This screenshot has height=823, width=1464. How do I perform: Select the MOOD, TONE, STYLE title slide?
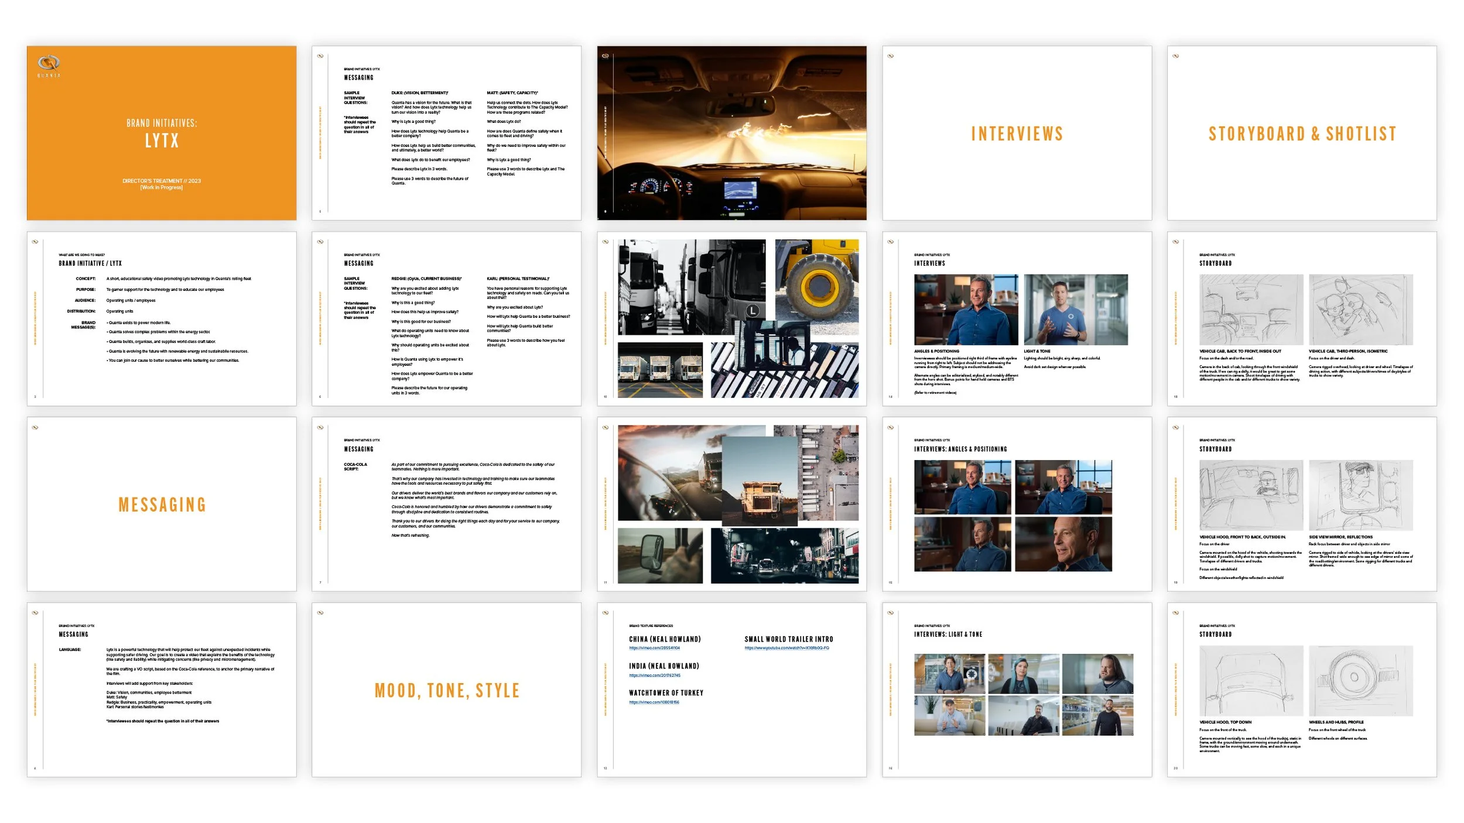point(446,691)
